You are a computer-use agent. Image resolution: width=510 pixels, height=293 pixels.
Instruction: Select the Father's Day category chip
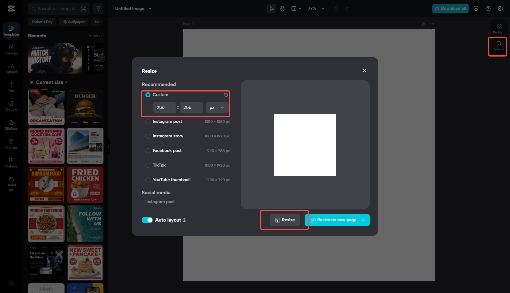(42, 22)
